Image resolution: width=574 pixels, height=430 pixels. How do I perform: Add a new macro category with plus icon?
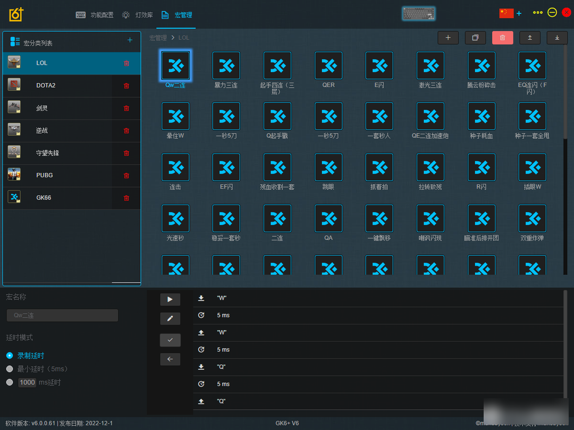tap(130, 40)
